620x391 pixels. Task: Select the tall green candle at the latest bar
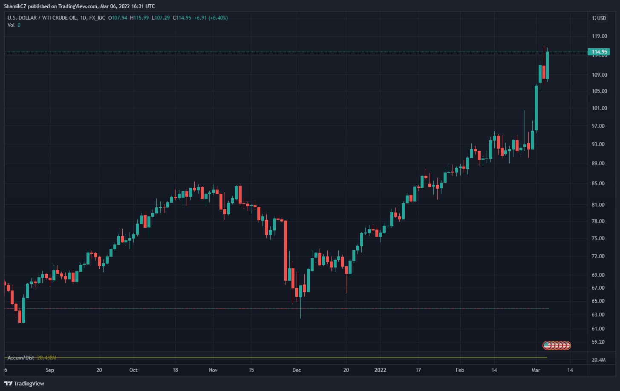coord(547,65)
